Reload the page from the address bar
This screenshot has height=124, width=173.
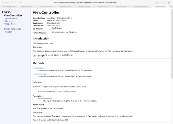(121, 3)
